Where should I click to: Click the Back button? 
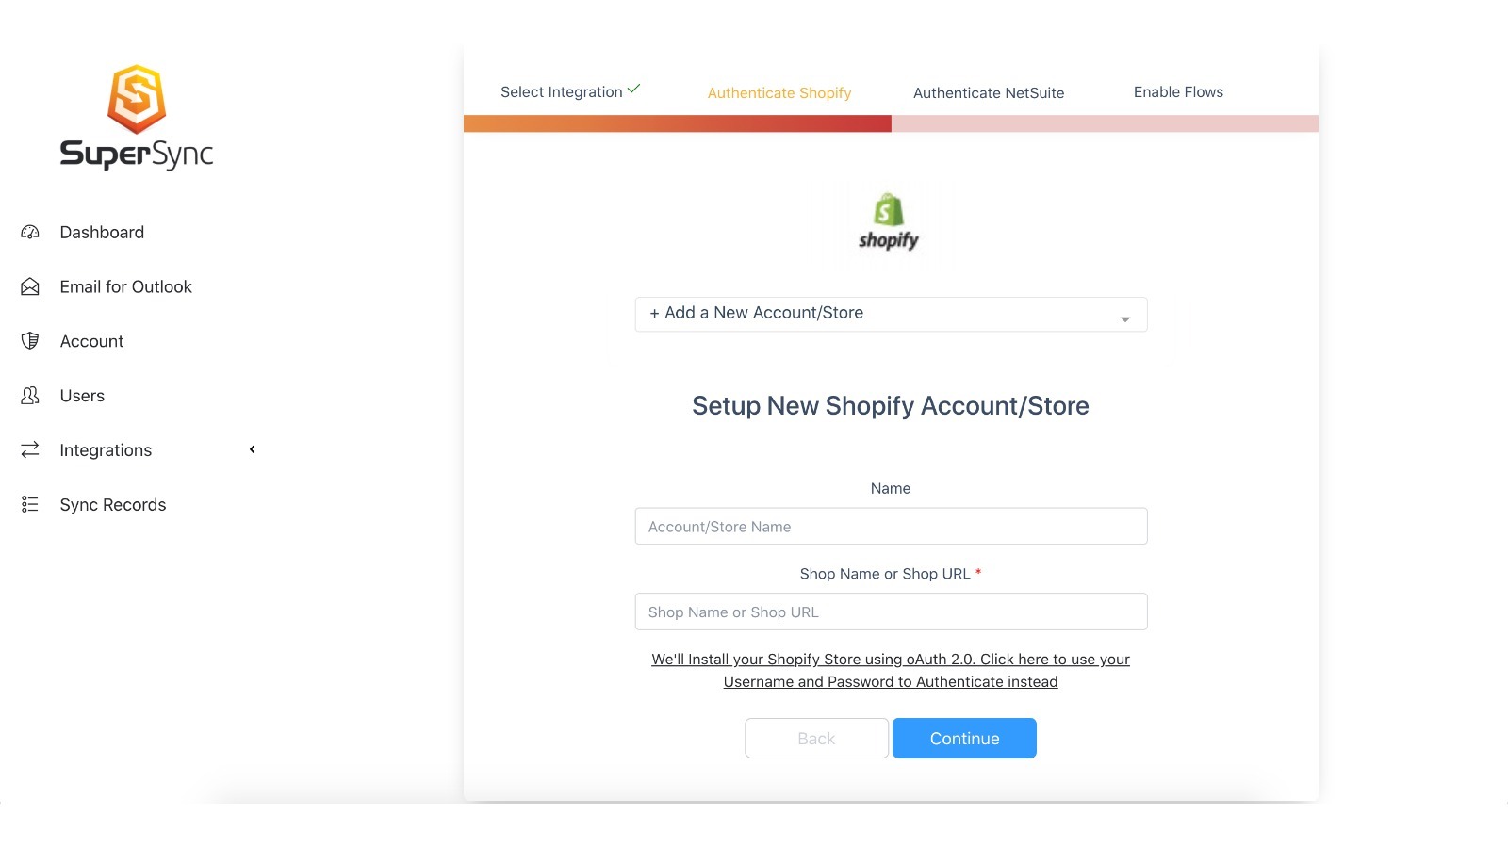point(816,738)
